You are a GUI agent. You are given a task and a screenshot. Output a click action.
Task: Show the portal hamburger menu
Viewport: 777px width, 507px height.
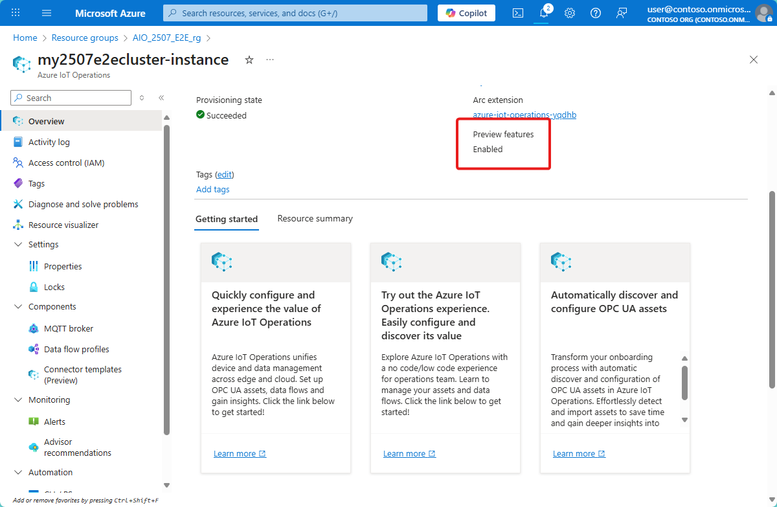click(47, 13)
